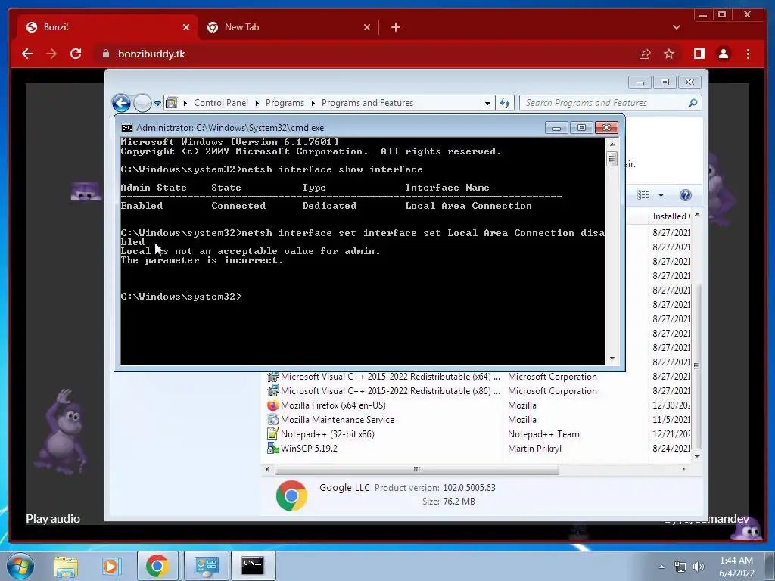Select Programs and Features in the breadcrumb
The width and height of the screenshot is (775, 581).
coord(367,103)
